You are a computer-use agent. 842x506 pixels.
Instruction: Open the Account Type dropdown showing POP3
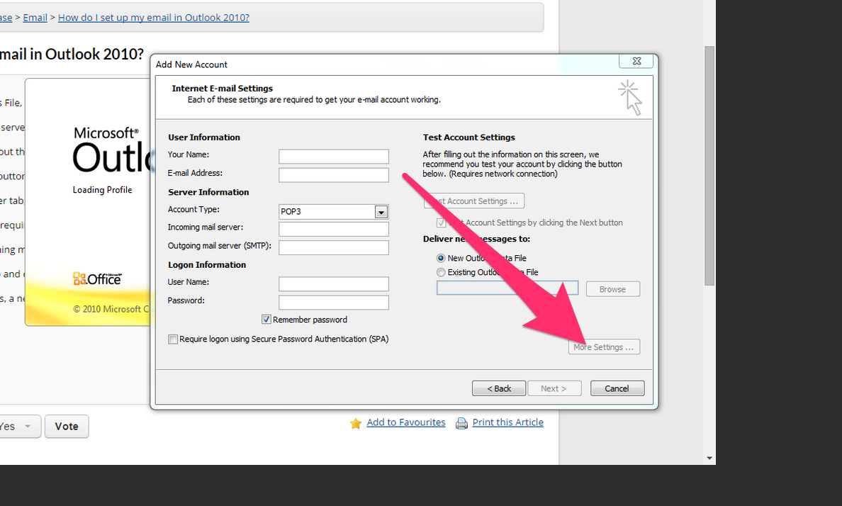(x=381, y=211)
